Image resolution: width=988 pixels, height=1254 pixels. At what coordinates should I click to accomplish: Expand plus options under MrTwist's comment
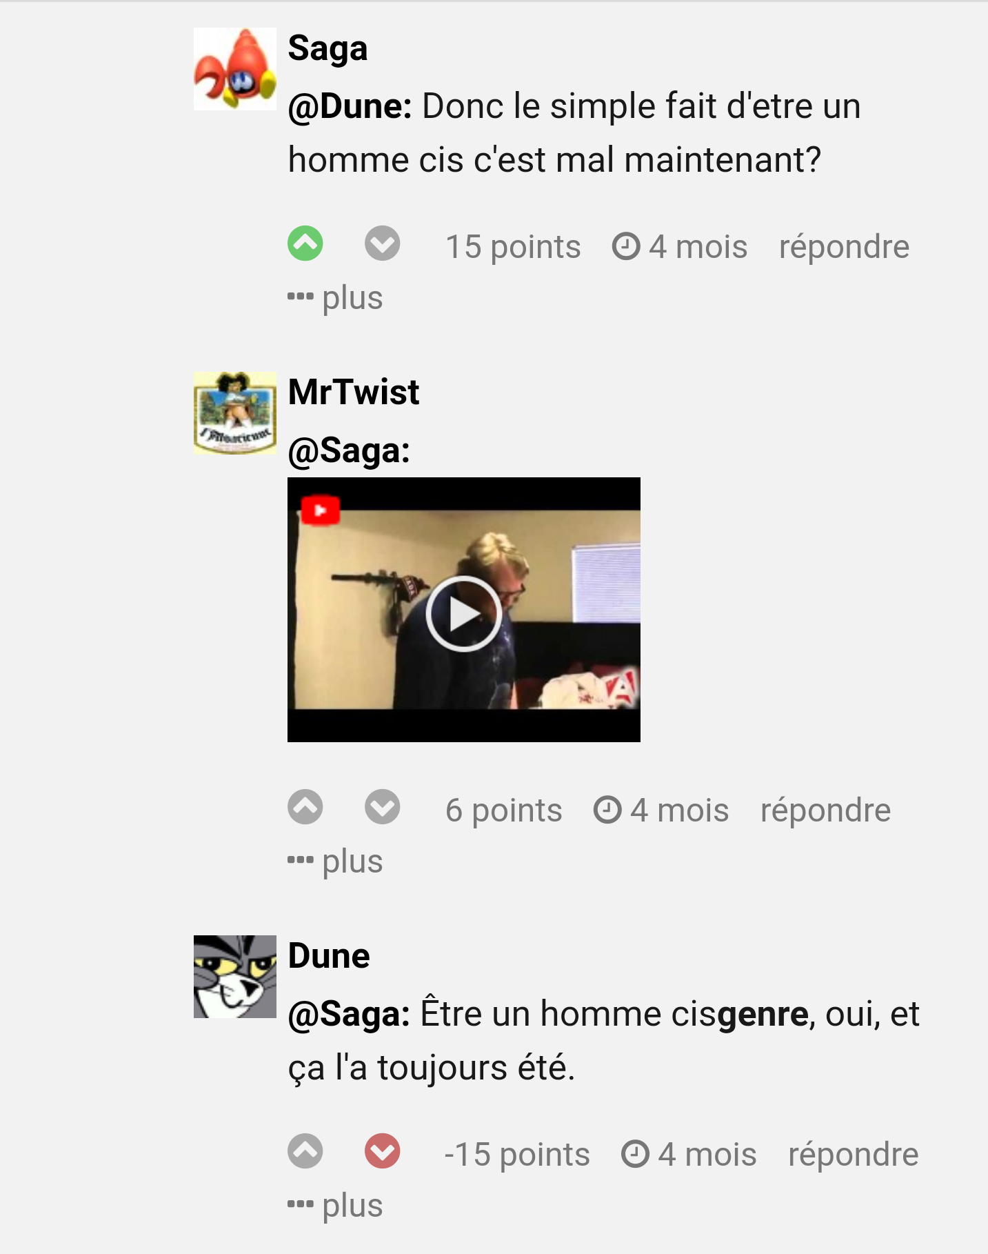pyautogui.click(x=336, y=862)
